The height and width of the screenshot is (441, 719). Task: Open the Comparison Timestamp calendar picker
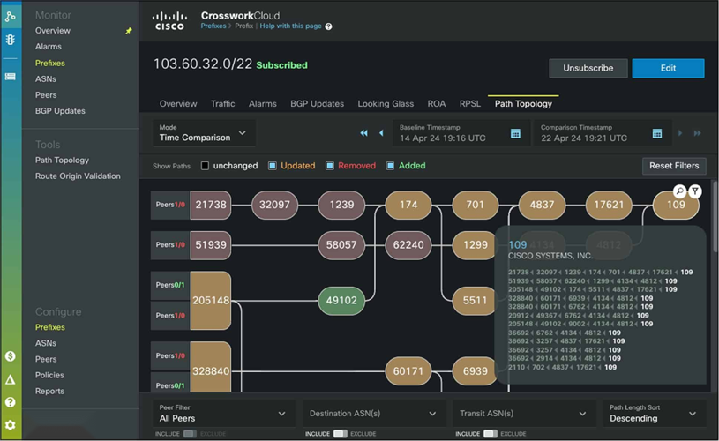click(x=657, y=133)
